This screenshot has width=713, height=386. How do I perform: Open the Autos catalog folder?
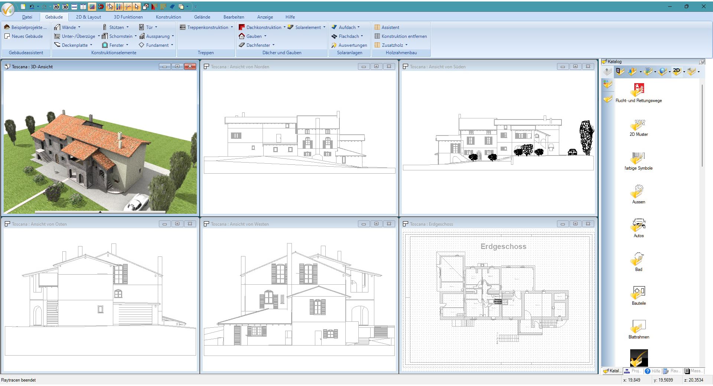click(x=638, y=228)
